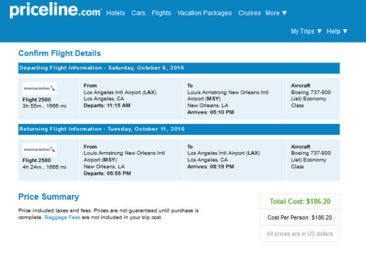Click the departing Flight 2580 label

point(37,100)
